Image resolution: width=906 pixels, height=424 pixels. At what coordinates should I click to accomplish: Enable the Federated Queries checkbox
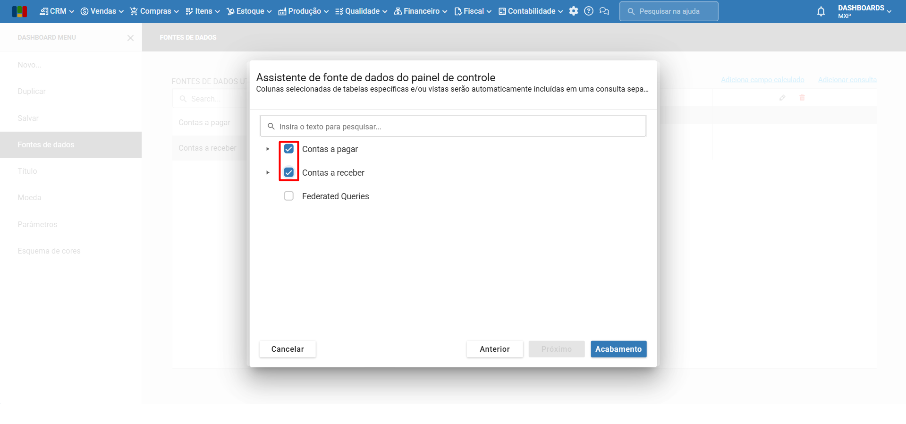(289, 196)
